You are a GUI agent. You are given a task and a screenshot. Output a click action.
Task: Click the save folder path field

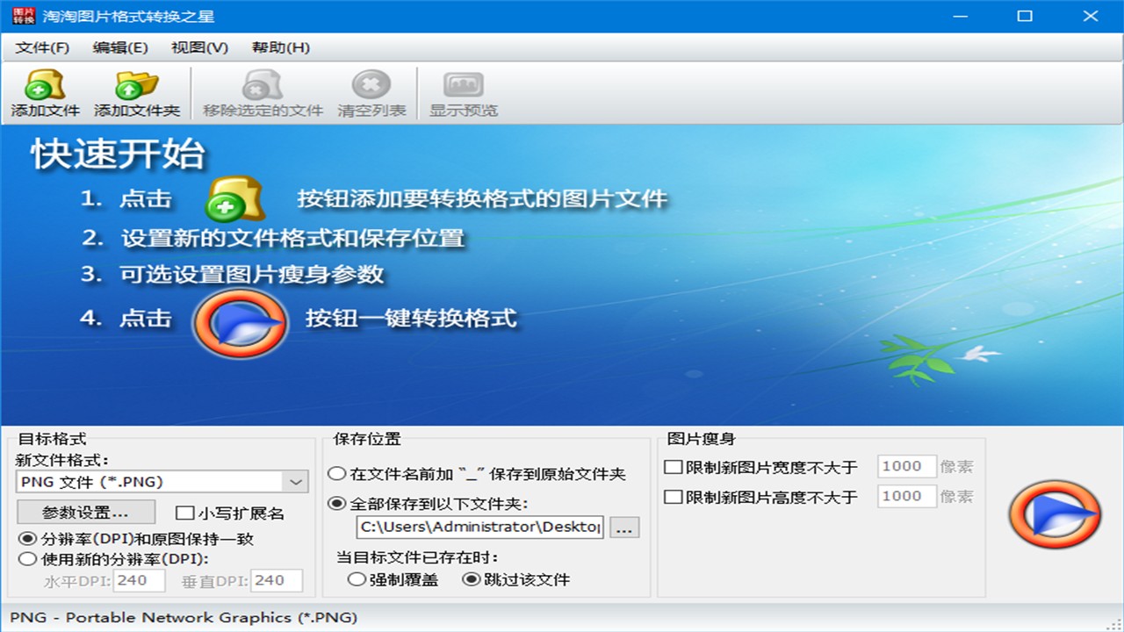(x=480, y=527)
